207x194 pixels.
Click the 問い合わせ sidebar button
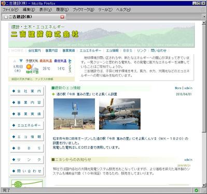click(27, 171)
